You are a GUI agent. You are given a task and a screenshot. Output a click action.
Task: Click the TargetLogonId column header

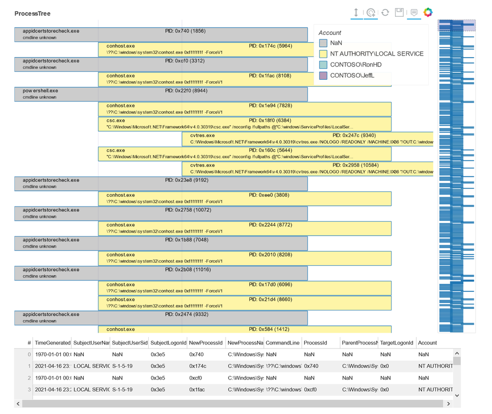pos(397,343)
